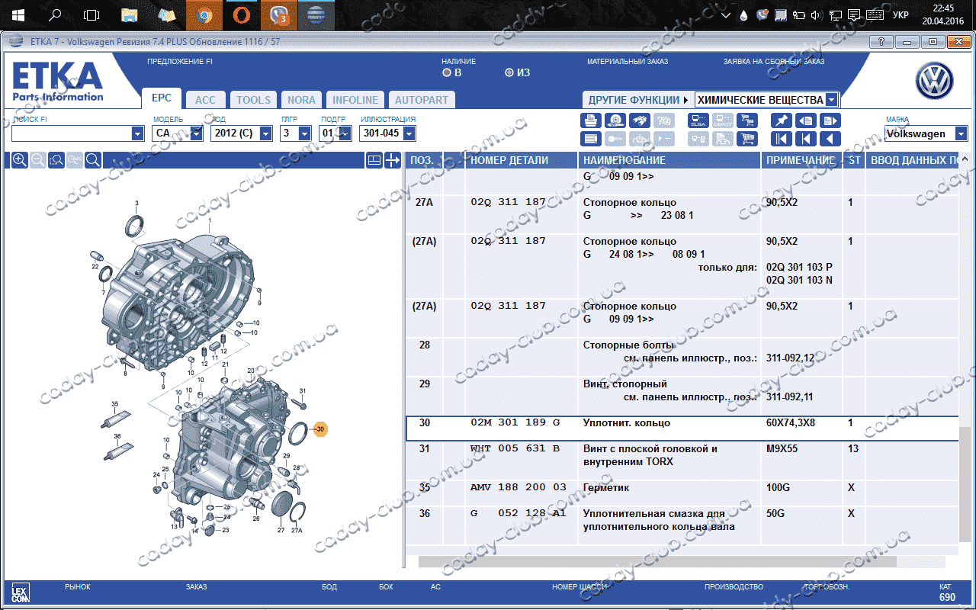Image resolution: width=976 pixels, height=610 pixels.
Task: Click the single shopping cart icon
Action: click(x=747, y=139)
